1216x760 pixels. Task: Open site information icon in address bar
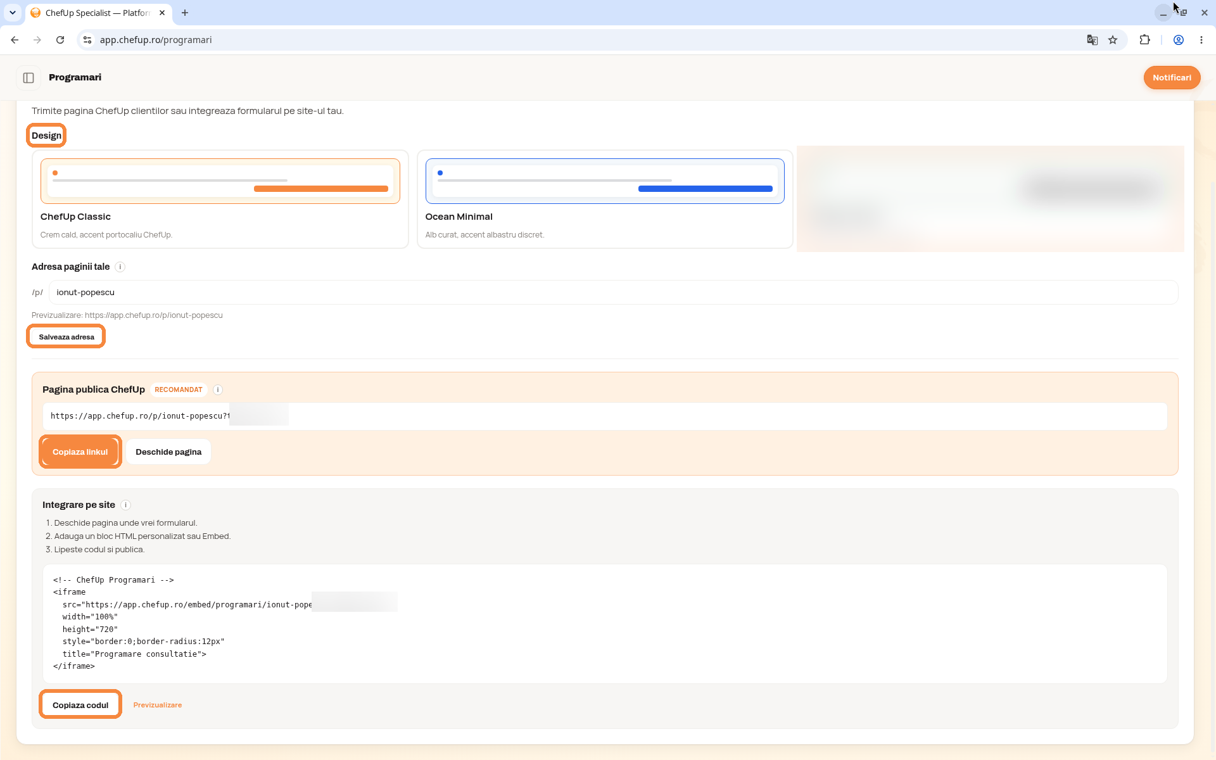[x=87, y=40]
